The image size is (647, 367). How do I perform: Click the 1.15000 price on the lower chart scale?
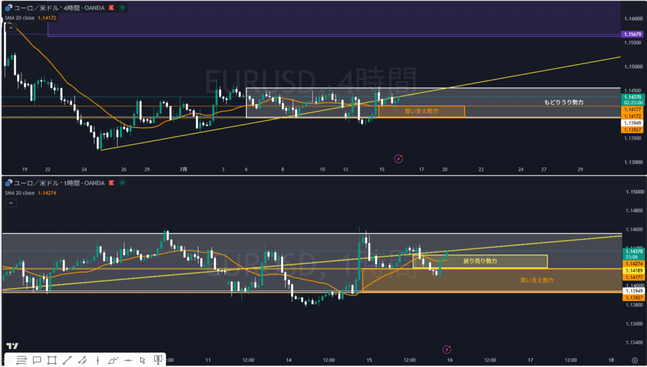[634, 192]
